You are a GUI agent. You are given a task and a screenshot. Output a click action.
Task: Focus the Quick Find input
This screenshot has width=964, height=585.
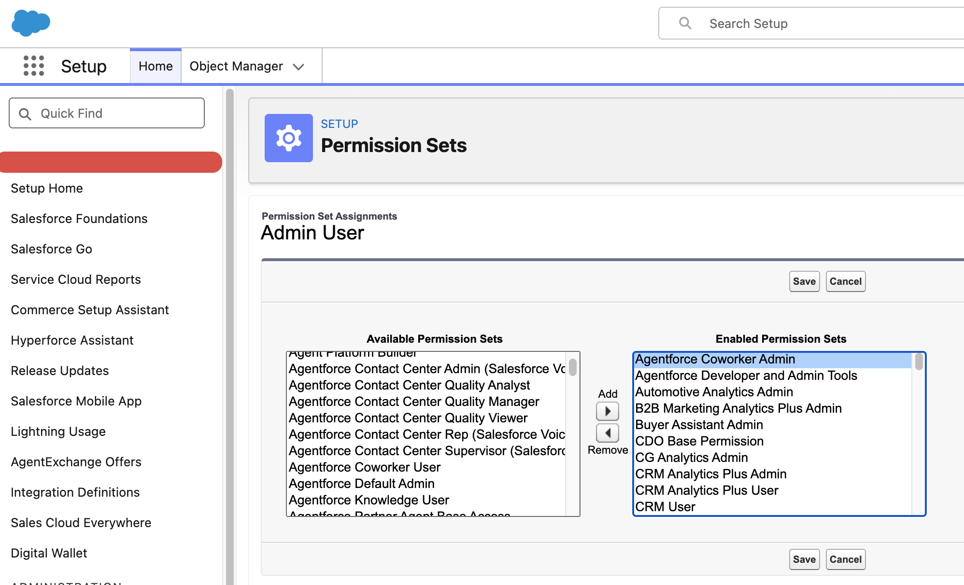[x=107, y=113]
